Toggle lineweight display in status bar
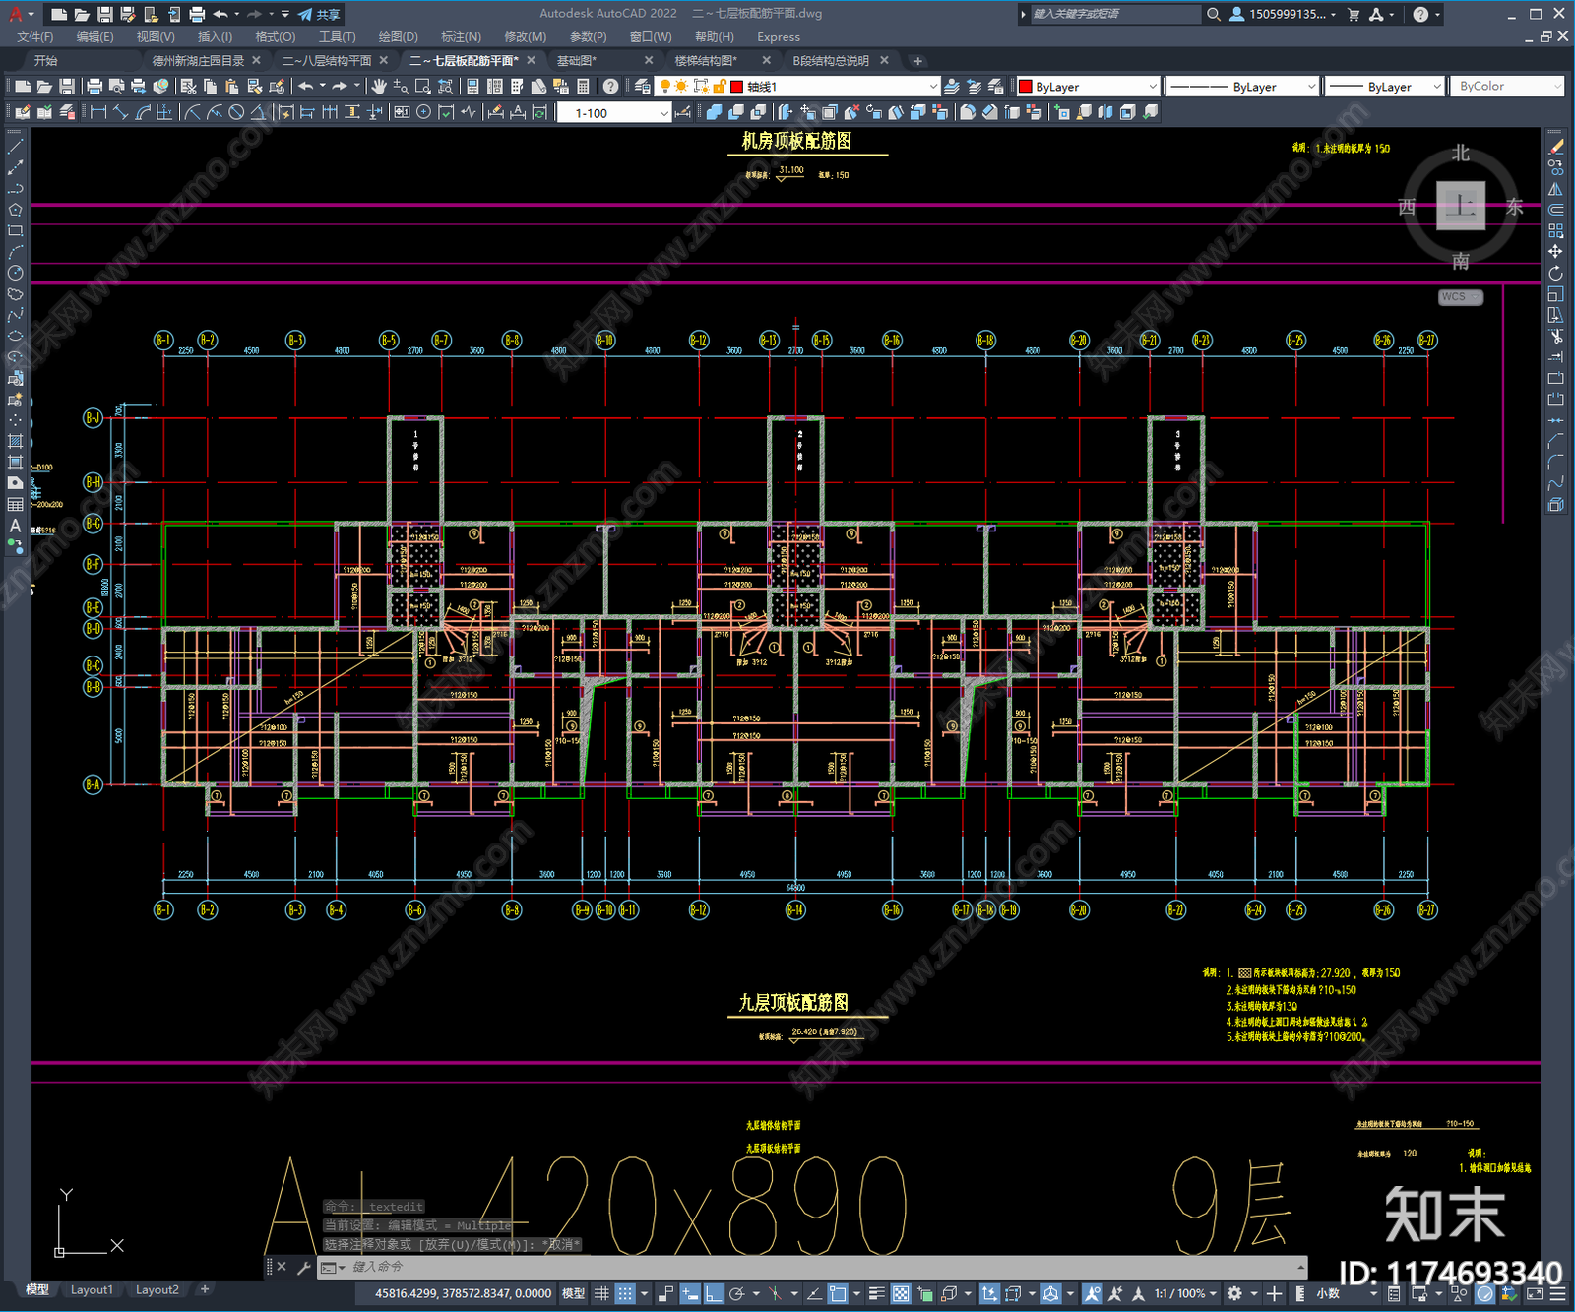 [x=876, y=1293]
